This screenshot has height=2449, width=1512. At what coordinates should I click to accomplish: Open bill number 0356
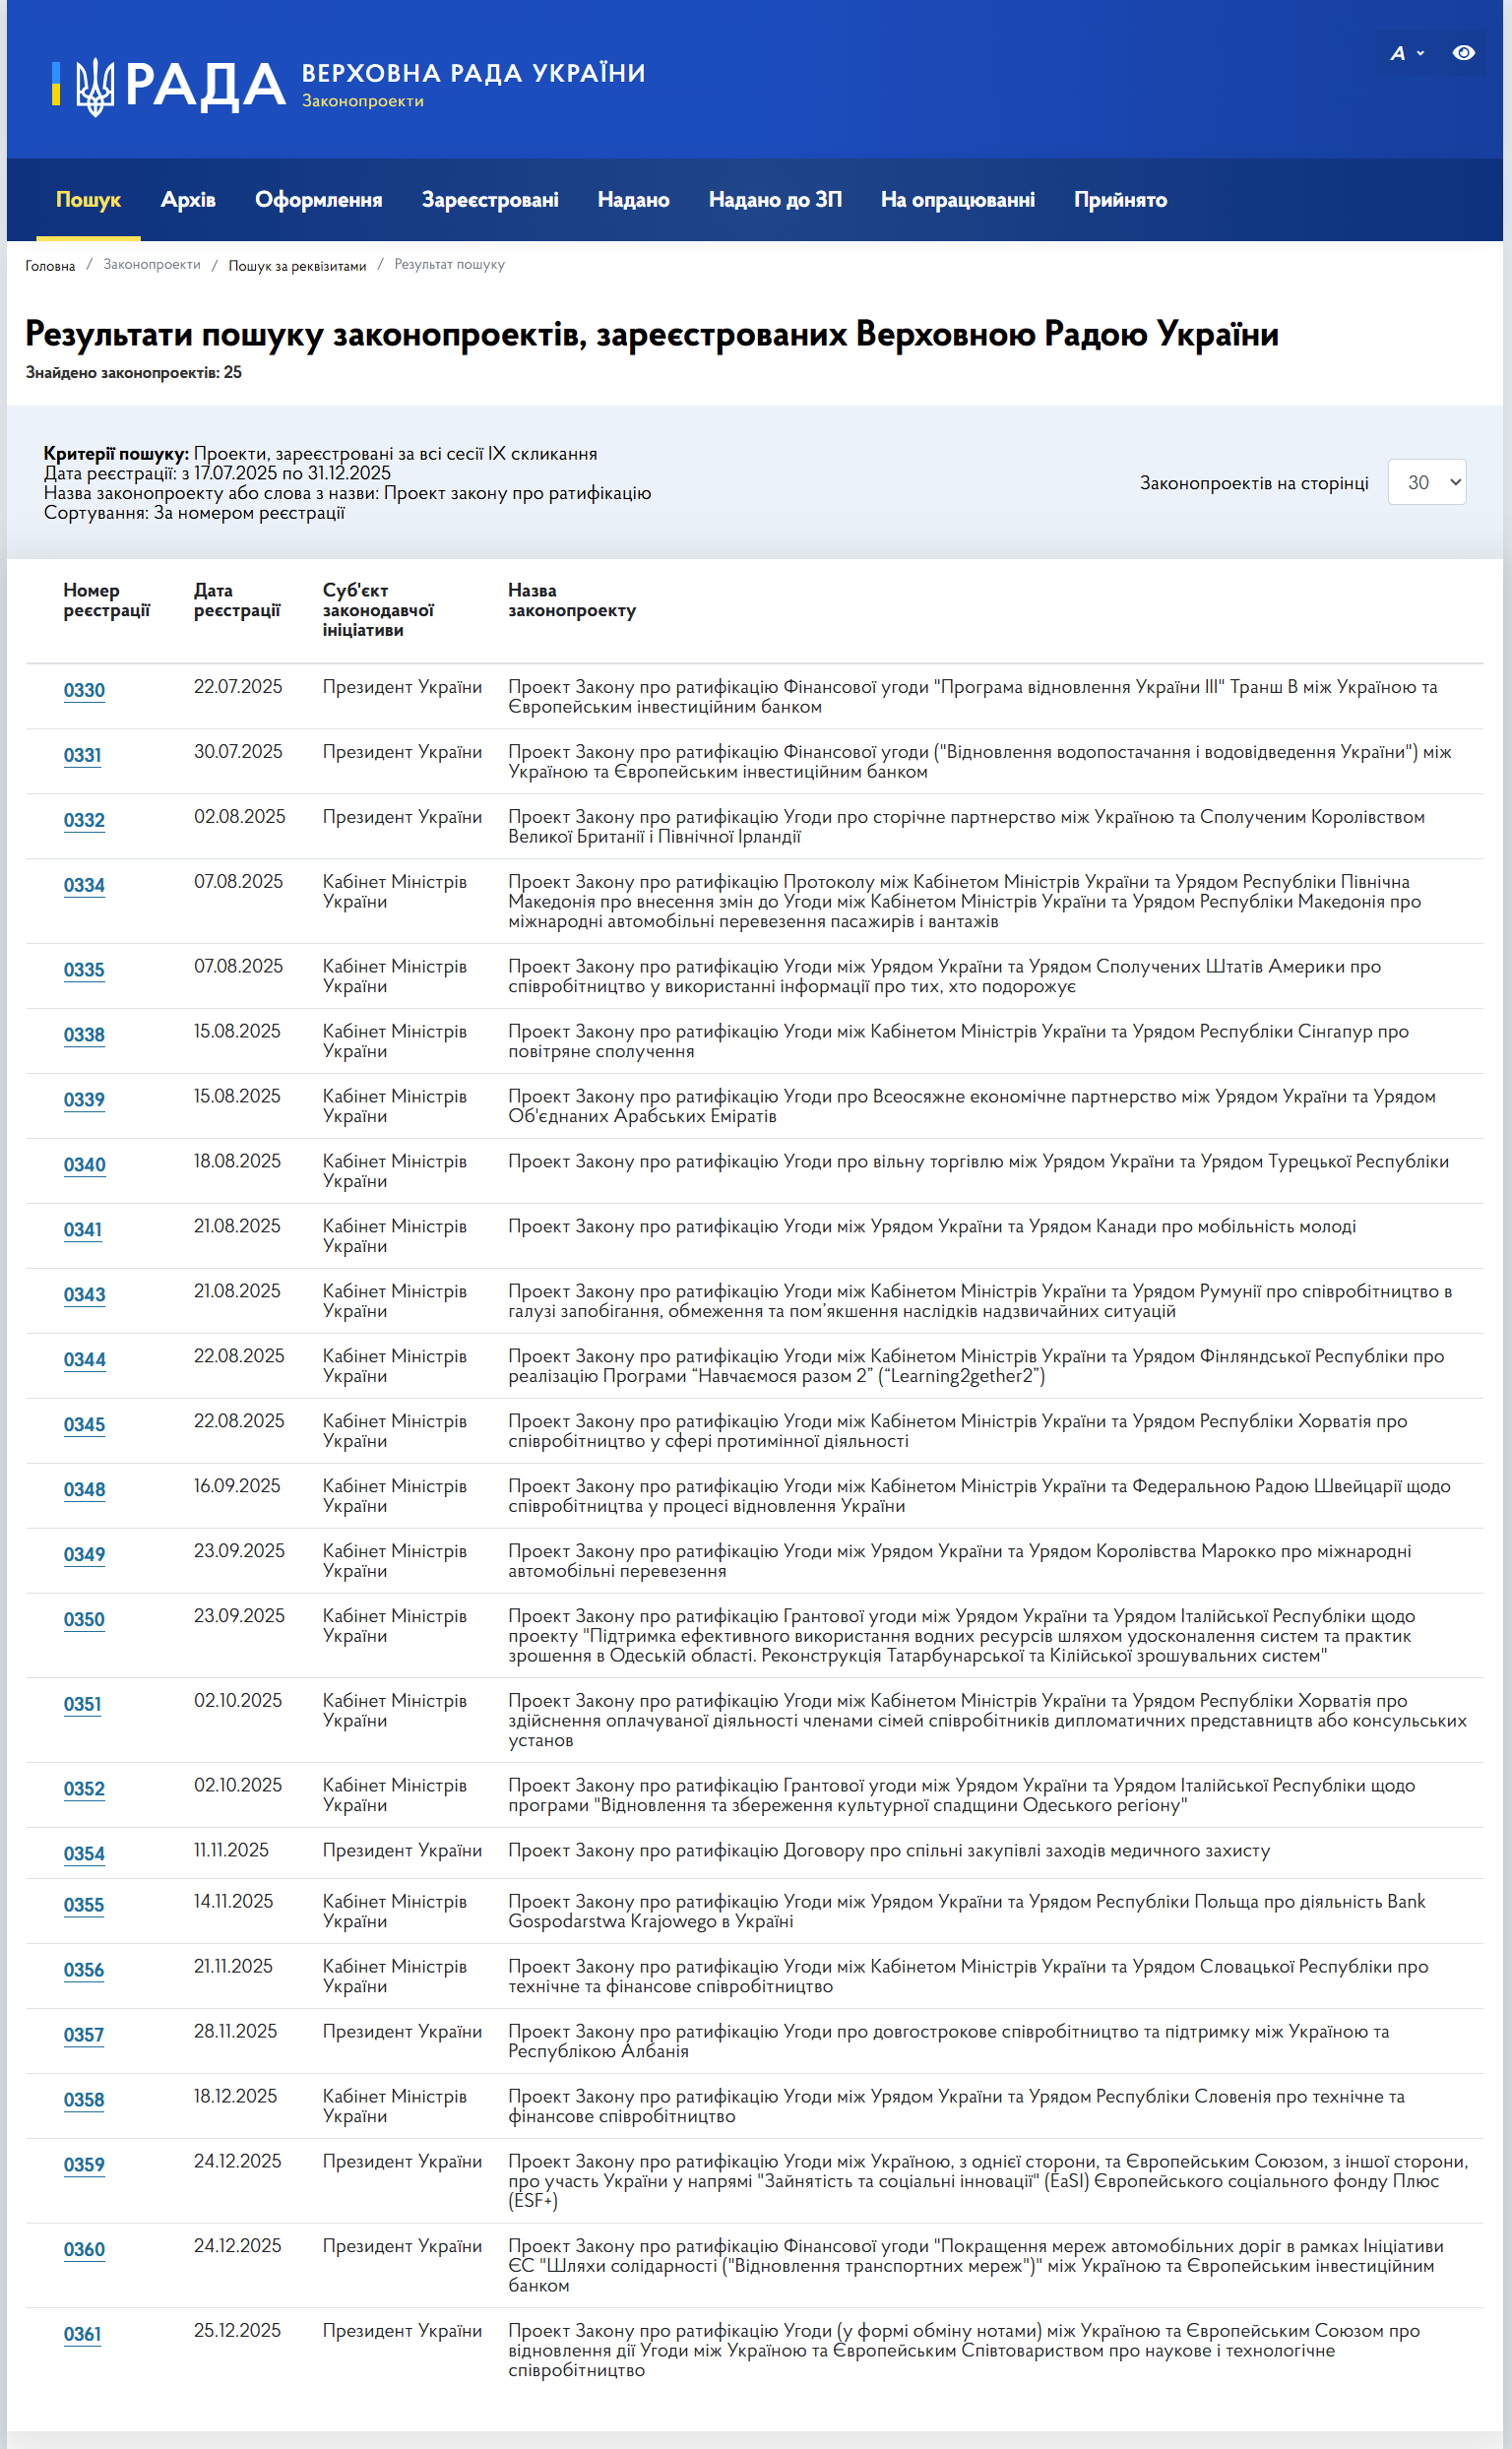click(x=84, y=1970)
